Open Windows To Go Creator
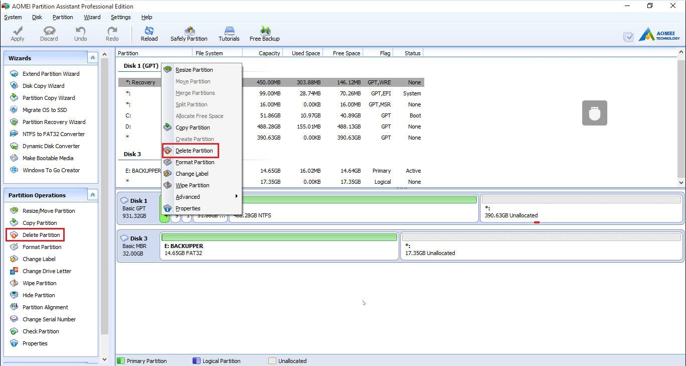This screenshot has width=686, height=366. [x=51, y=170]
